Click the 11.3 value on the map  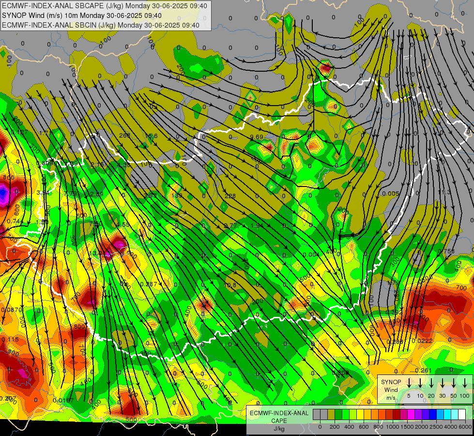click(444, 192)
